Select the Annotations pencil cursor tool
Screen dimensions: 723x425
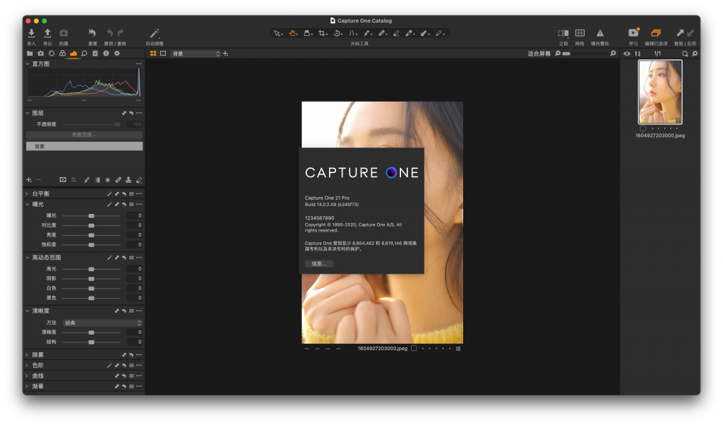click(439, 33)
